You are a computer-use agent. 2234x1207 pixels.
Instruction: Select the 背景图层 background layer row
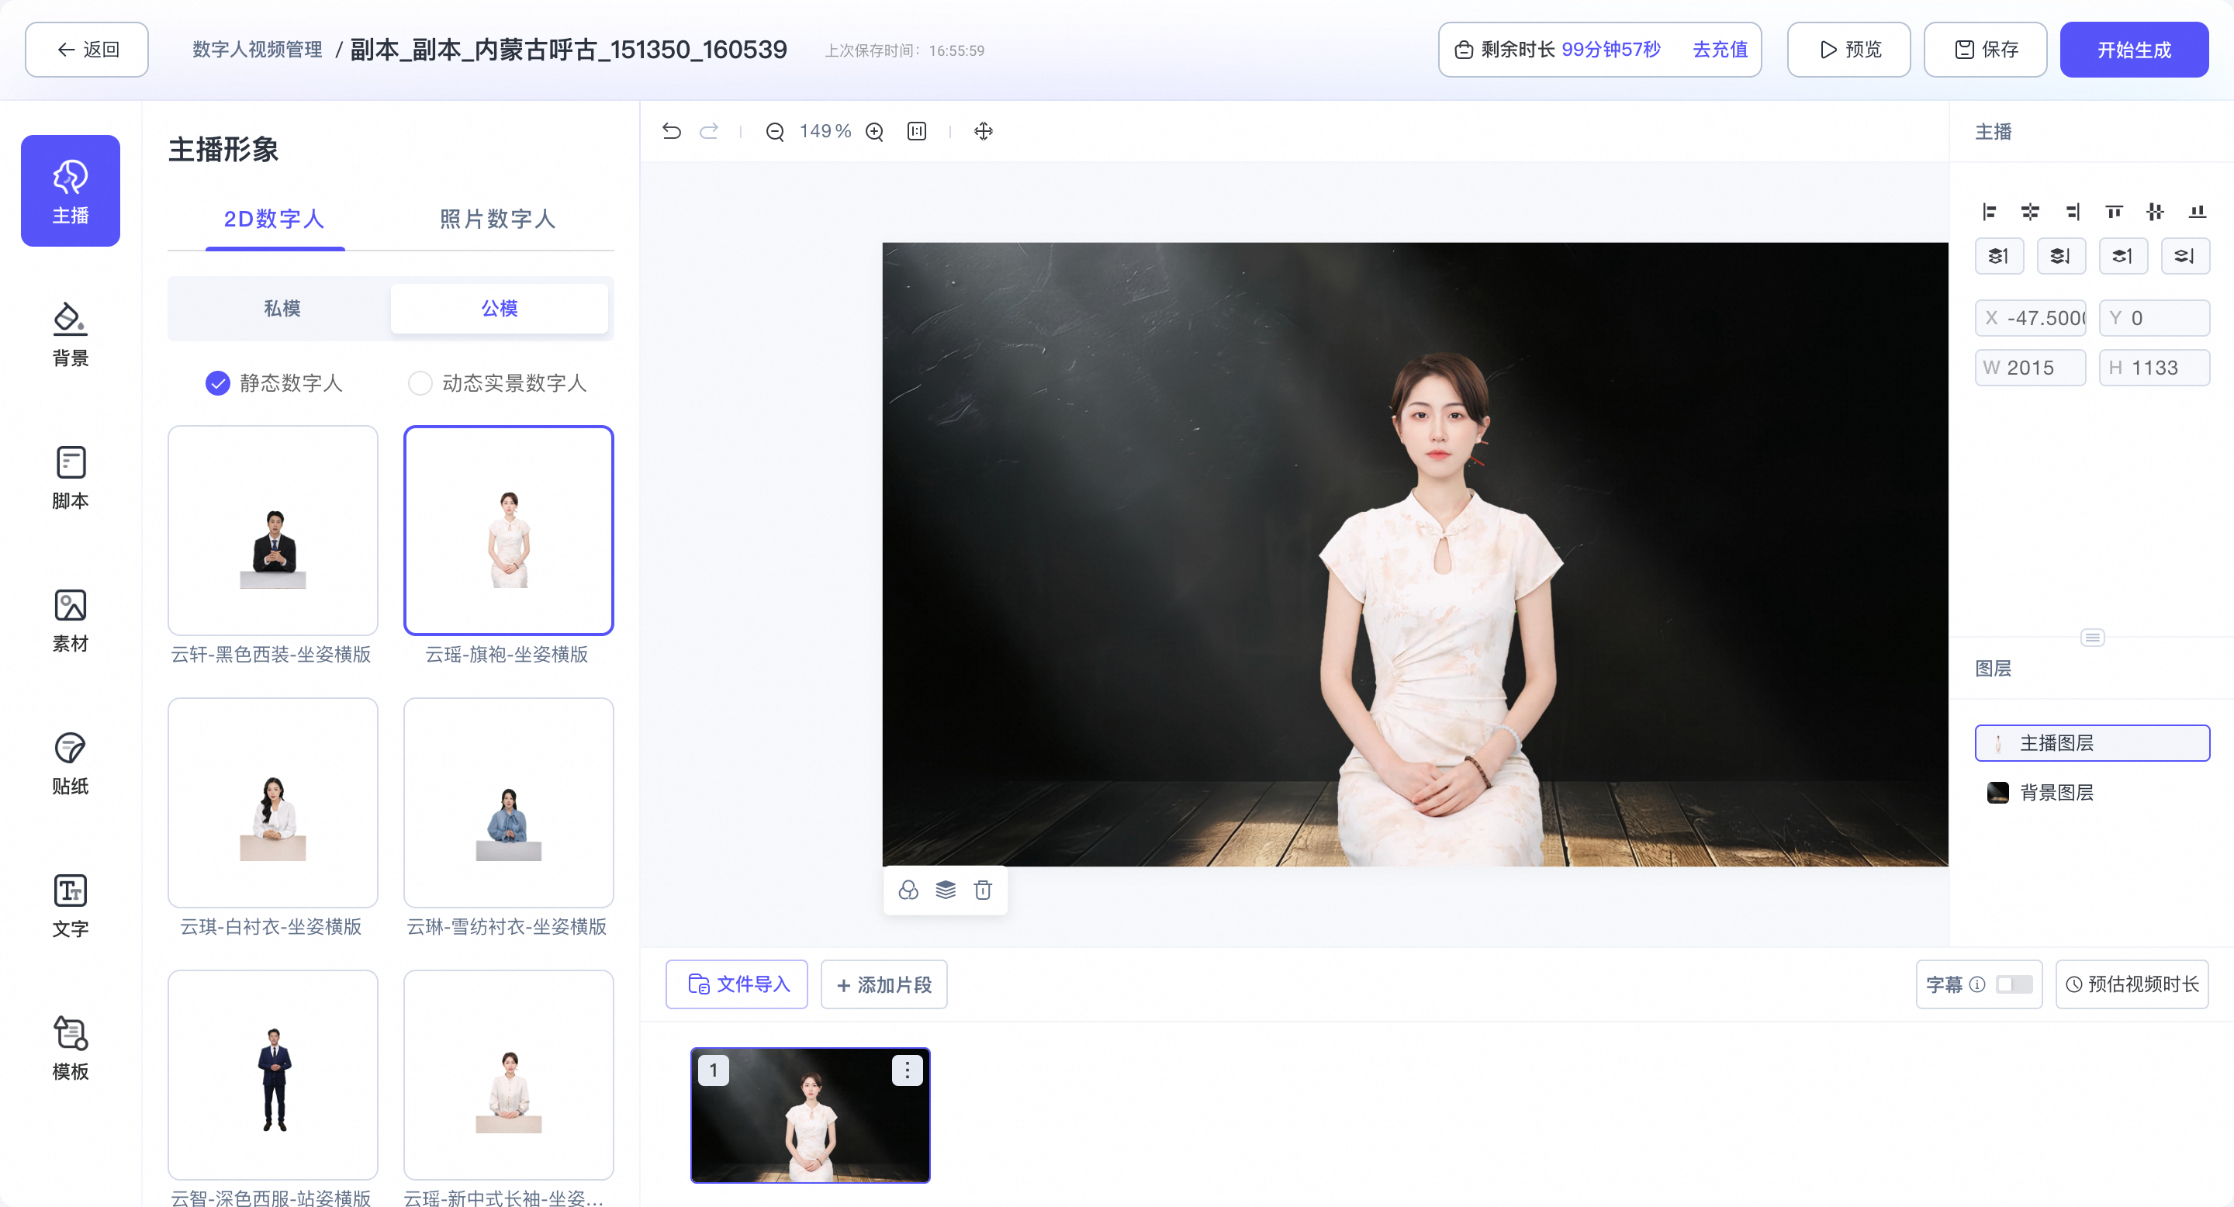[2093, 793]
